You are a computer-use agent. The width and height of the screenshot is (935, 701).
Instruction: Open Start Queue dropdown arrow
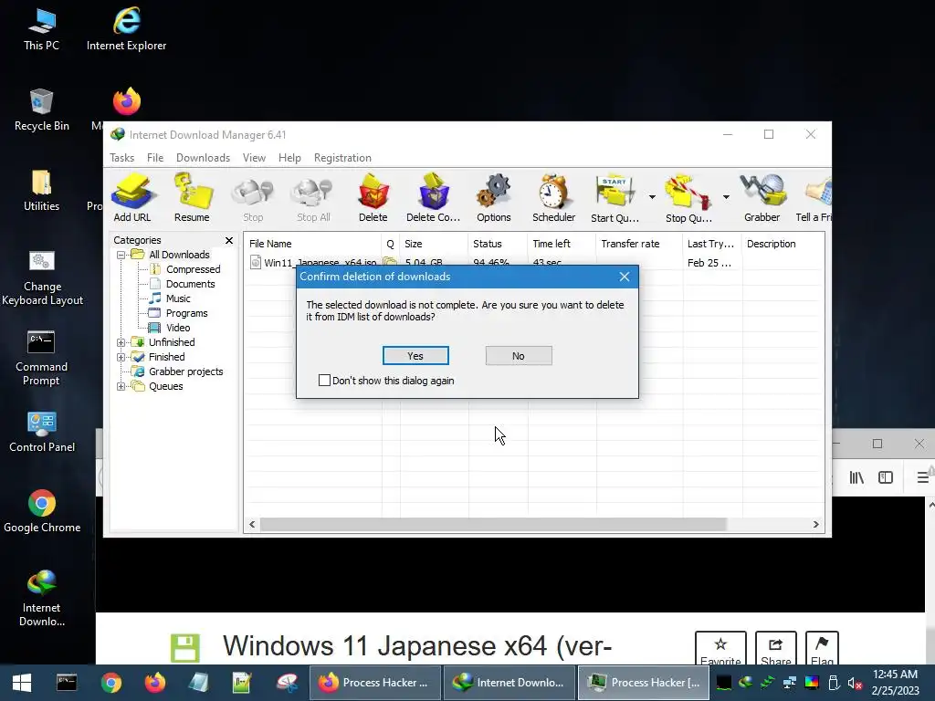point(652,197)
